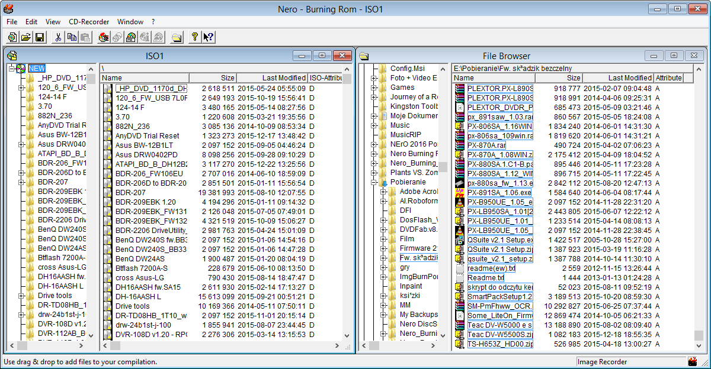Viewport: 711px width, 369px height.
Task: Select Kingston Toolbox folder in tree
Action: pos(414,106)
